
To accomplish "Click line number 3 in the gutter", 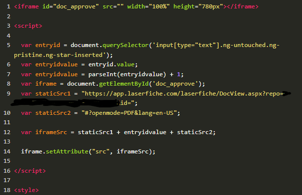I will [x=8, y=26].
